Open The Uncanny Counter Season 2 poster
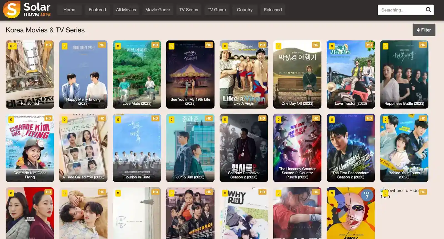Viewport: 444px width, 239px height. pos(297,148)
